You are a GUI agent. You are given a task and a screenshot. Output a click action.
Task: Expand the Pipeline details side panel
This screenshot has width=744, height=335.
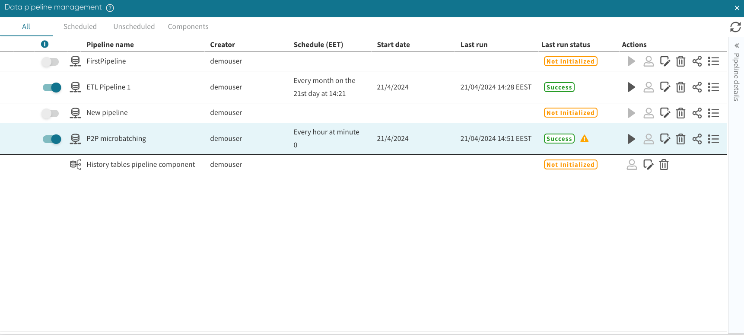(737, 45)
